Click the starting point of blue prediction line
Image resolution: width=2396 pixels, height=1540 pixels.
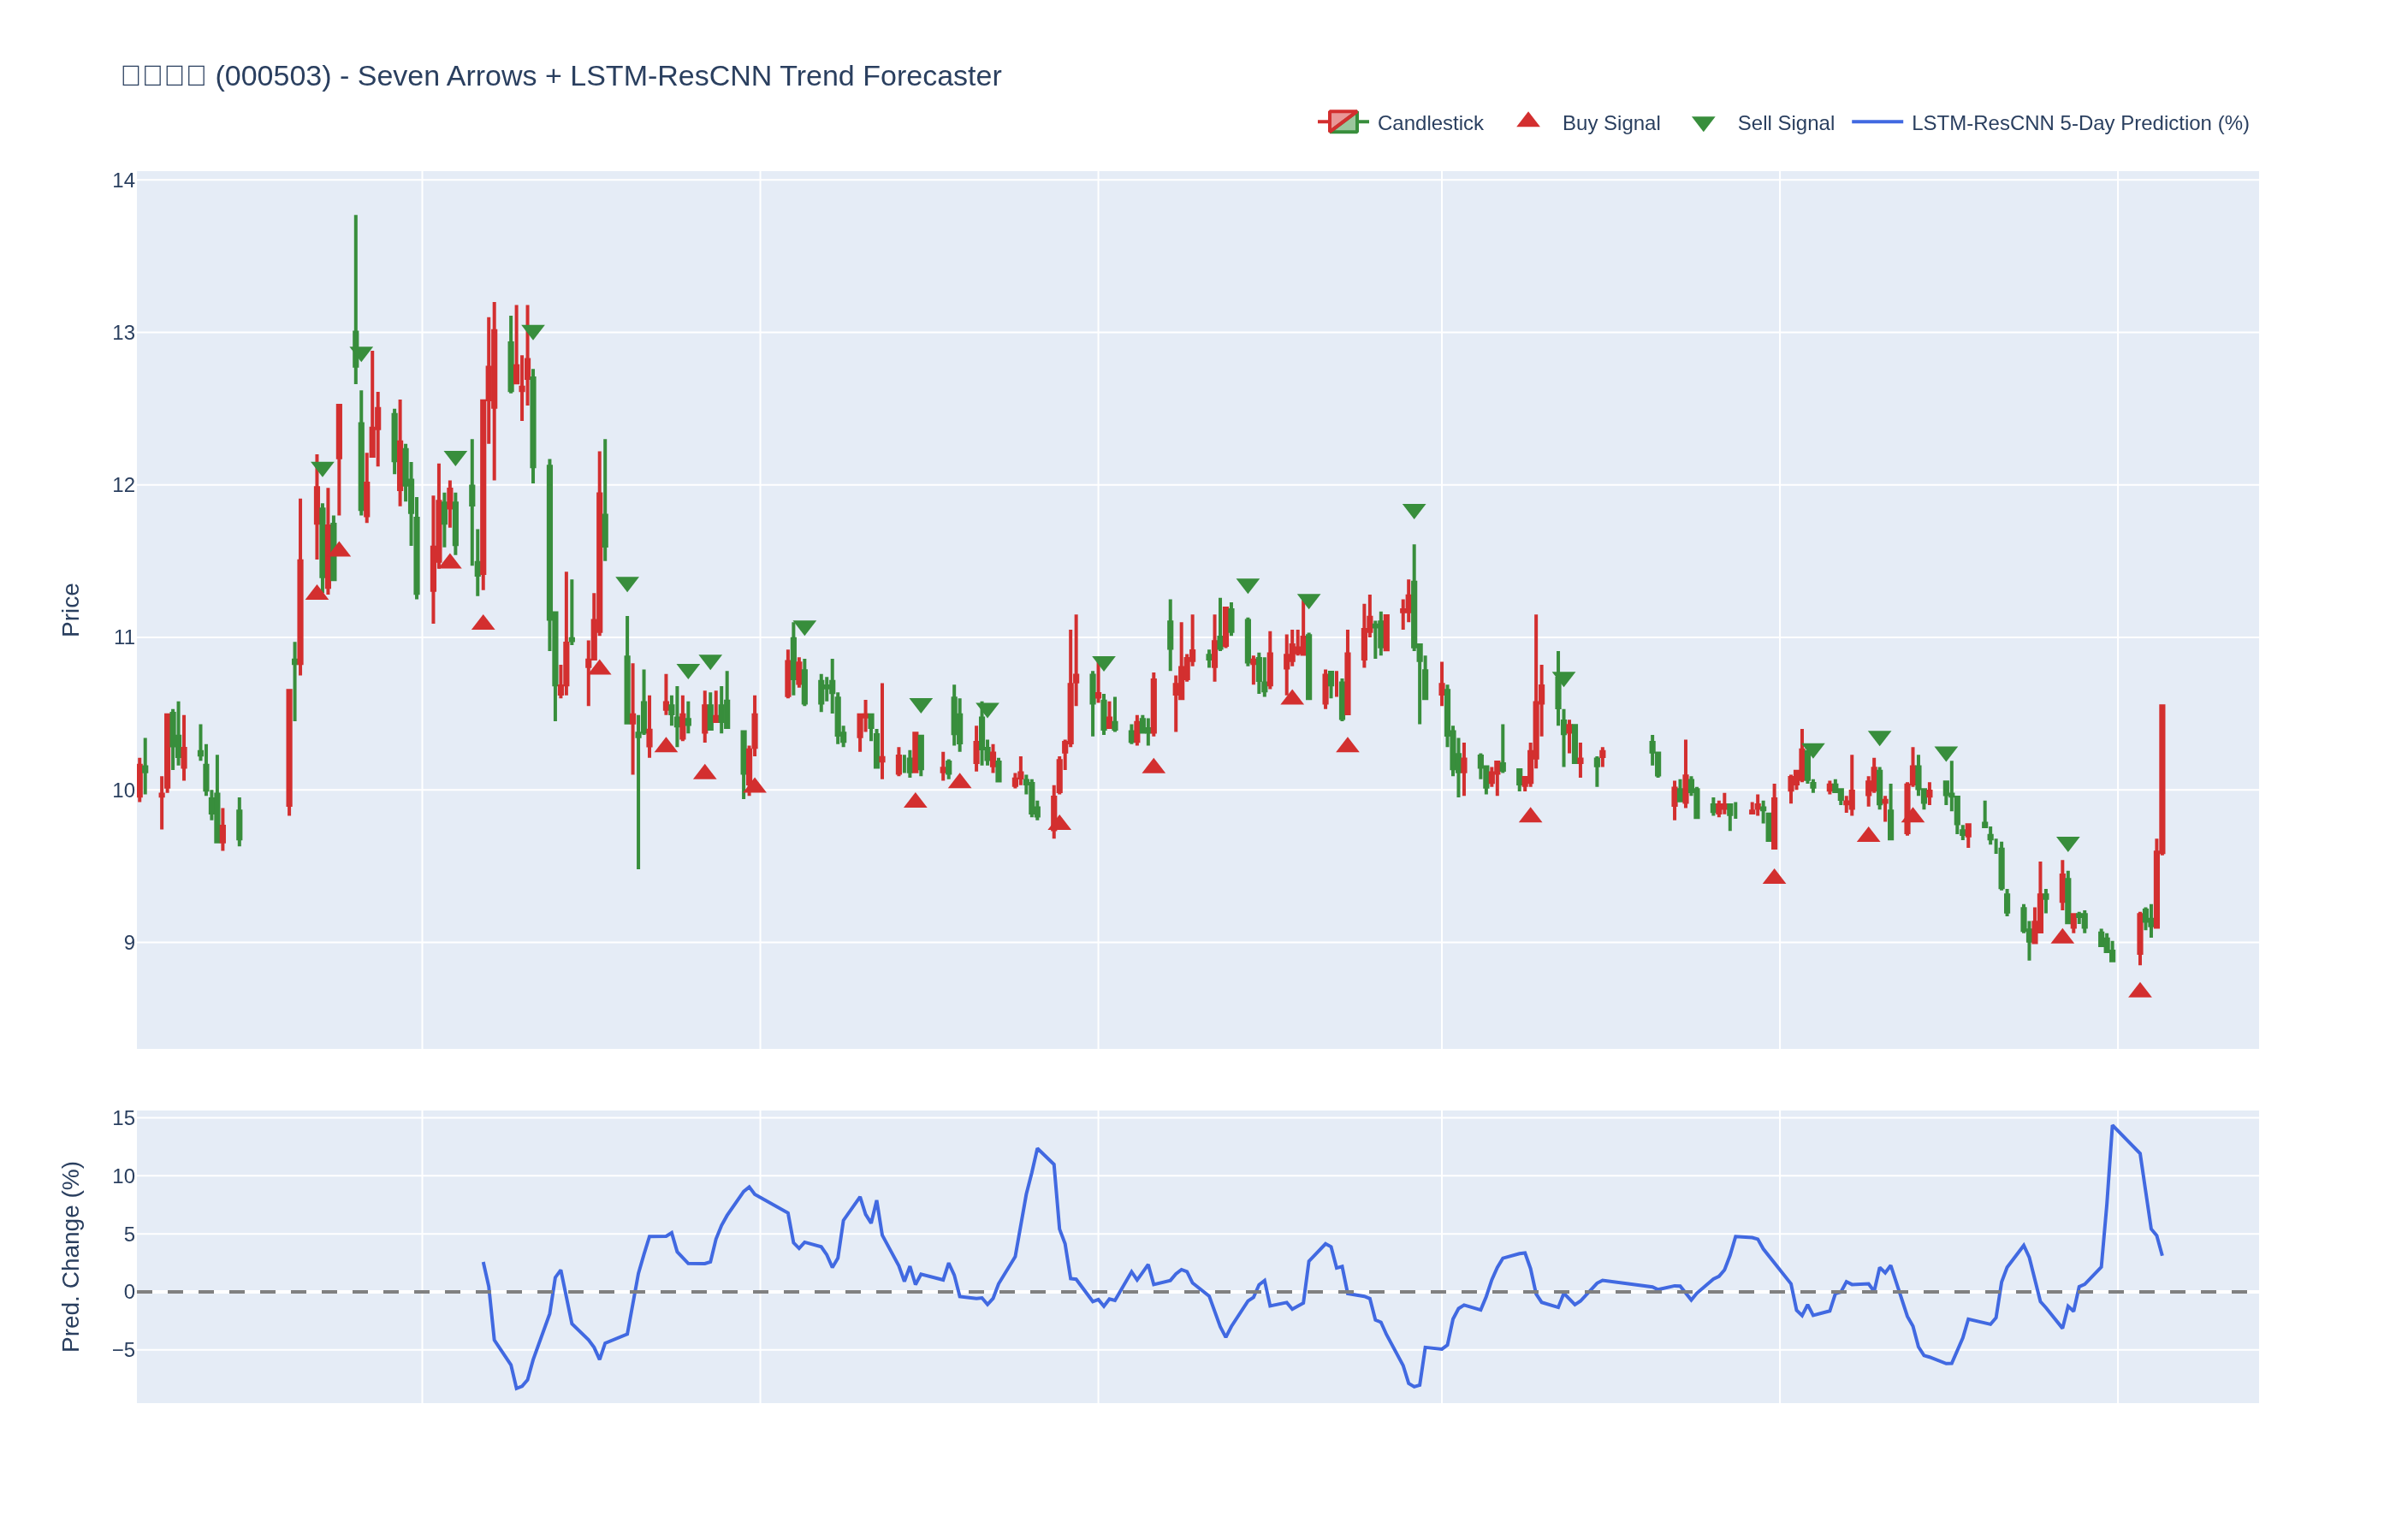[483, 1263]
